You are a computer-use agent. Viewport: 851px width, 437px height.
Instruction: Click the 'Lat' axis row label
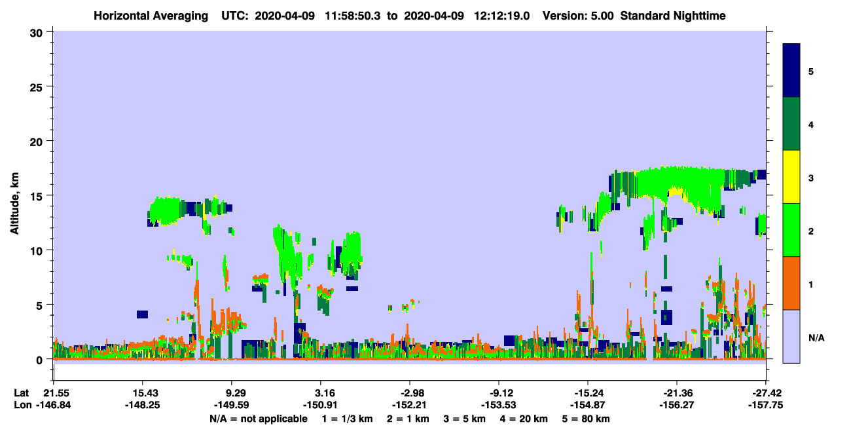click(22, 392)
